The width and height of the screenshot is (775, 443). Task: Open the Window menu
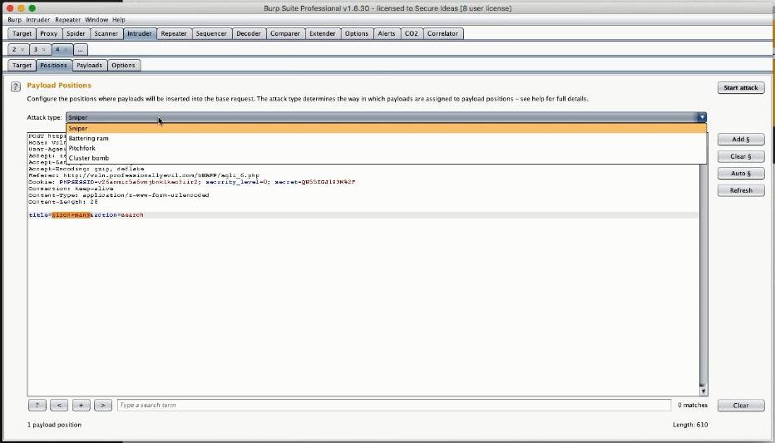tap(96, 20)
